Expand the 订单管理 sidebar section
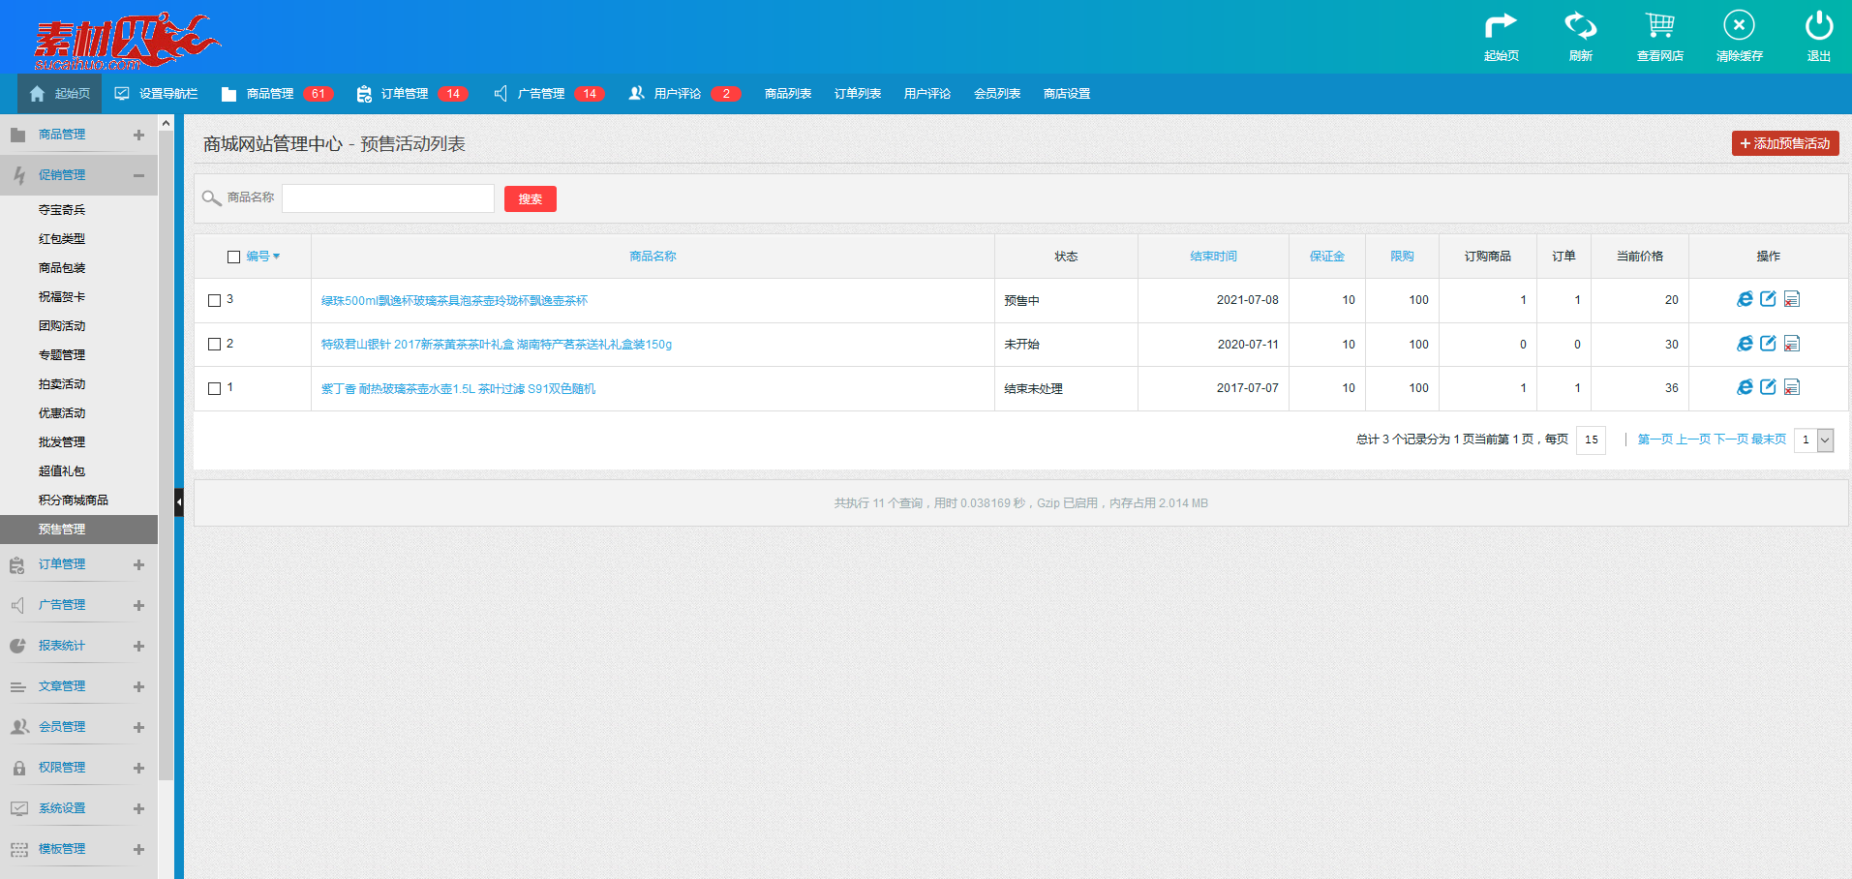1852x879 pixels. 138,564
